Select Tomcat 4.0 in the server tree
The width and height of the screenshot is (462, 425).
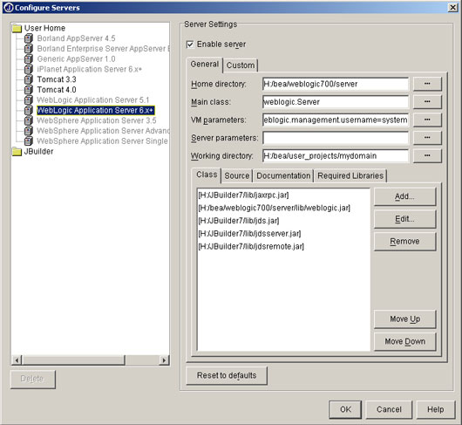(x=57, y=90)
